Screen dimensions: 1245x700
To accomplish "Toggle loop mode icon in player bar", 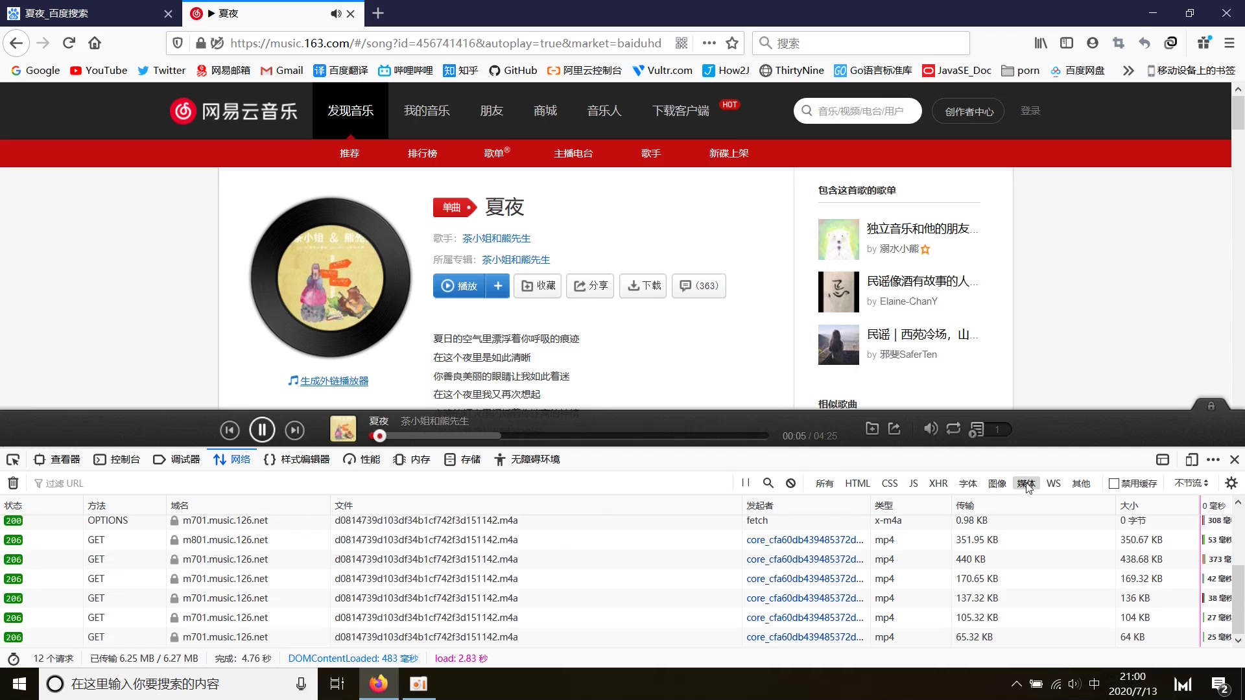I will coord(953,428).
